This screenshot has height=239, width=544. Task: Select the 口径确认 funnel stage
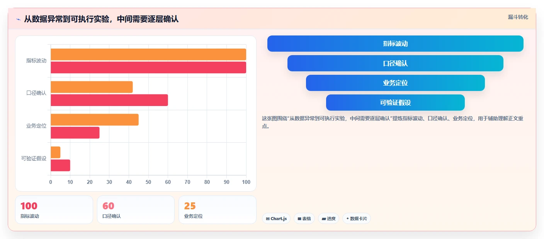[x=395, y=63]
